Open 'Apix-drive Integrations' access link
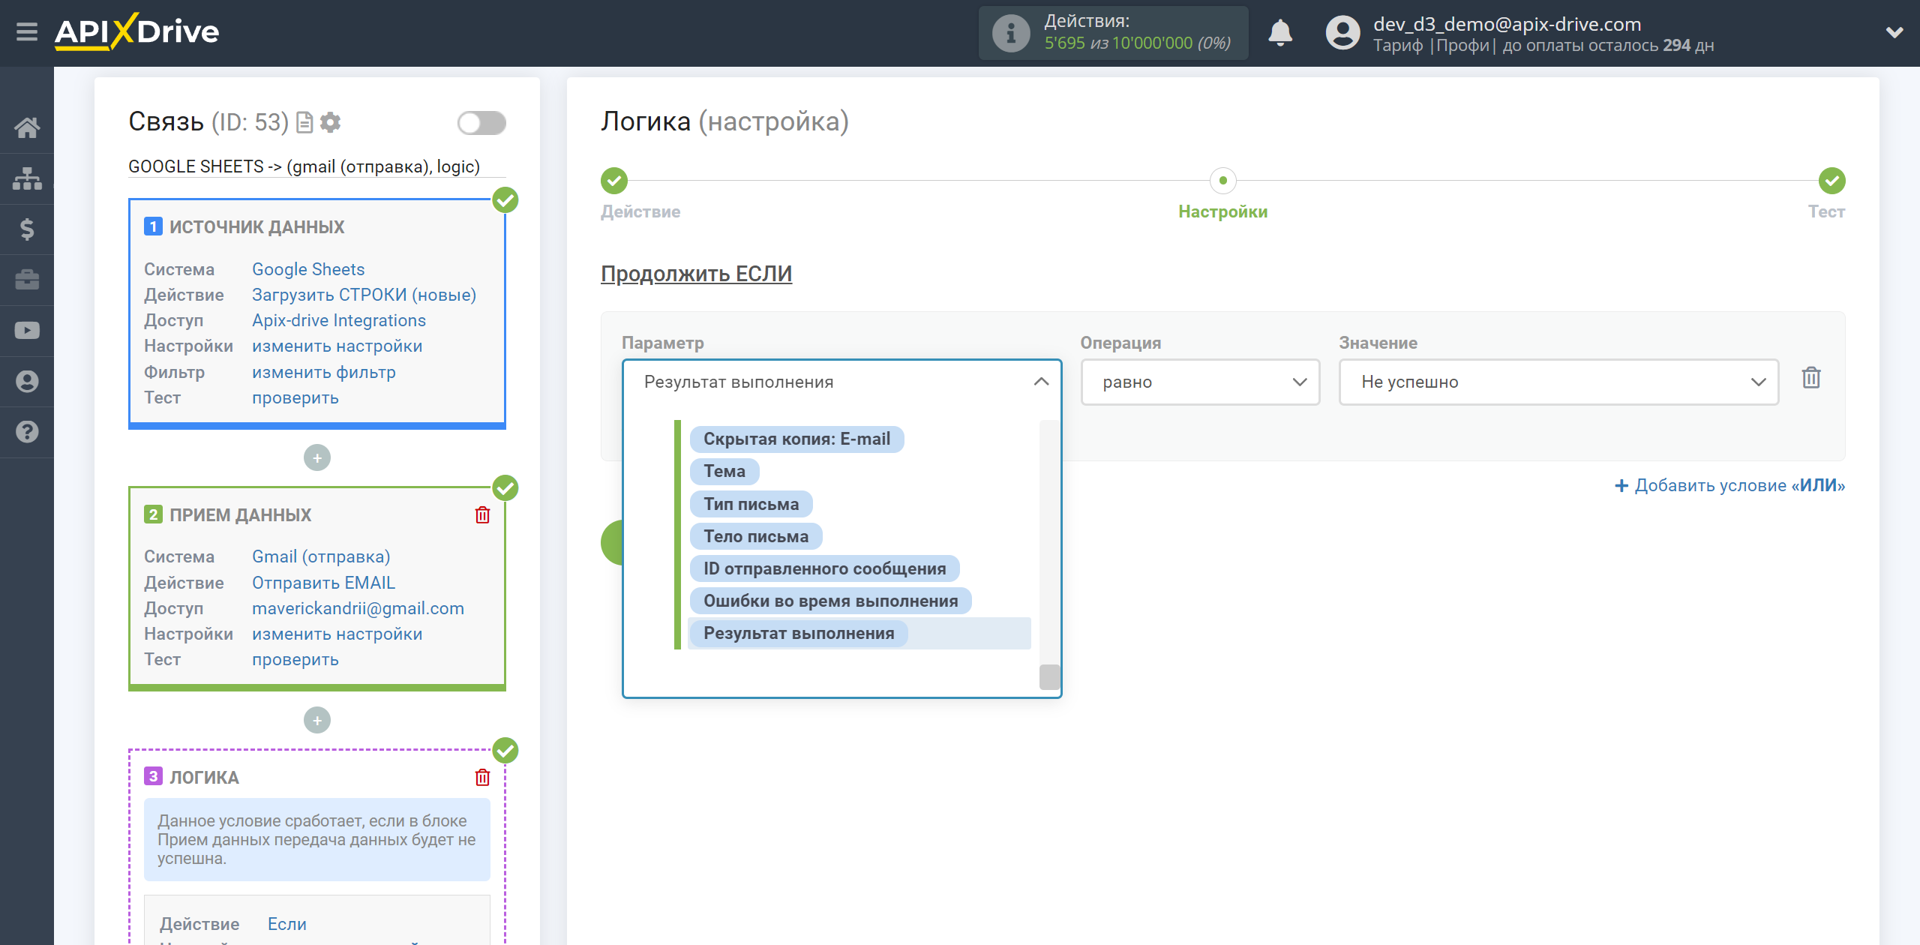The width and height of the screenshot is (1920, 945). [339, 320]
